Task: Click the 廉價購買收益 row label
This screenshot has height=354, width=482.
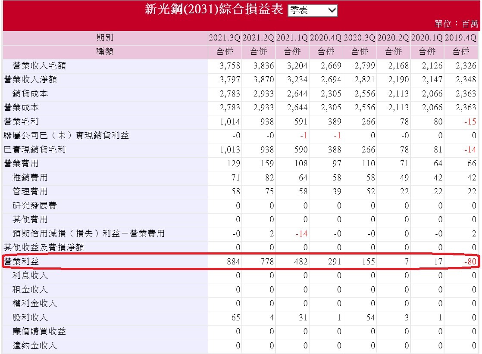Action: pos(39,331)
